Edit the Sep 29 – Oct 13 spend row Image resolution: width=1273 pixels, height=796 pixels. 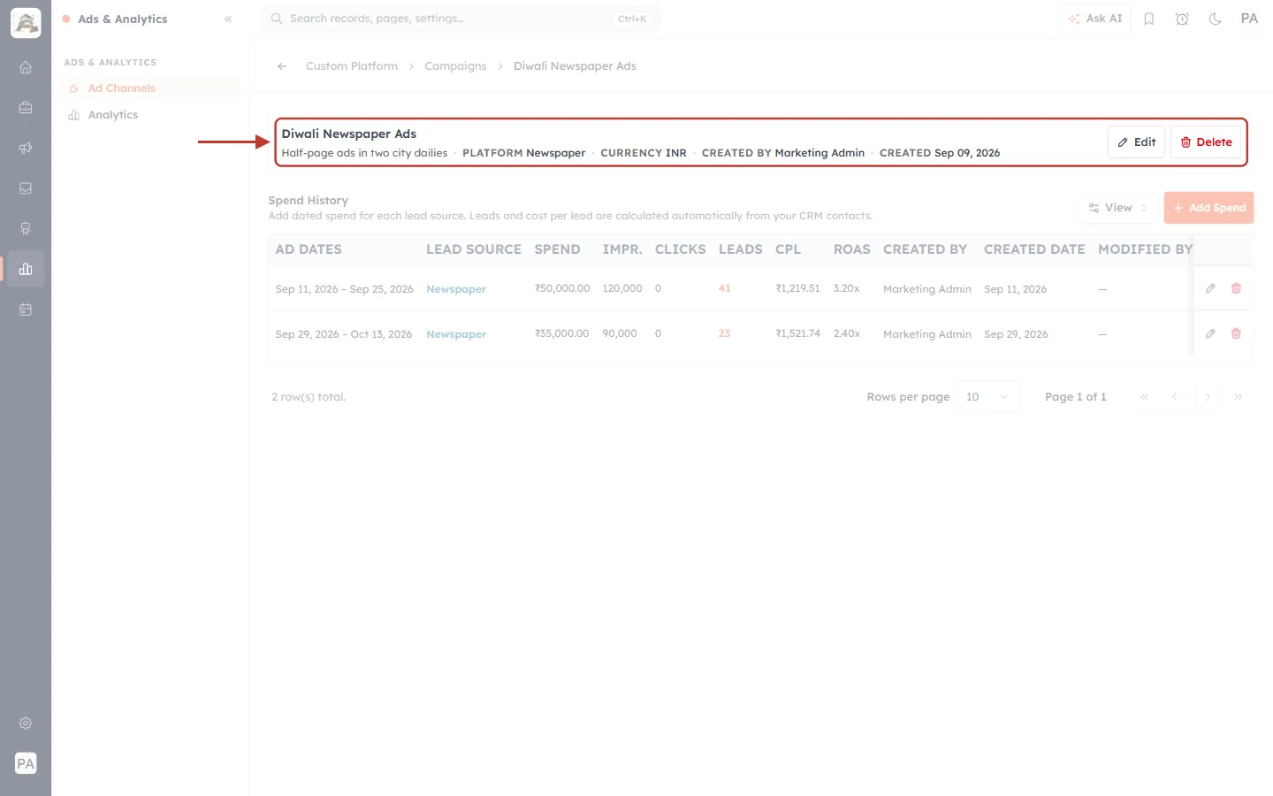pyautogui.click(x=1210, y=333)
